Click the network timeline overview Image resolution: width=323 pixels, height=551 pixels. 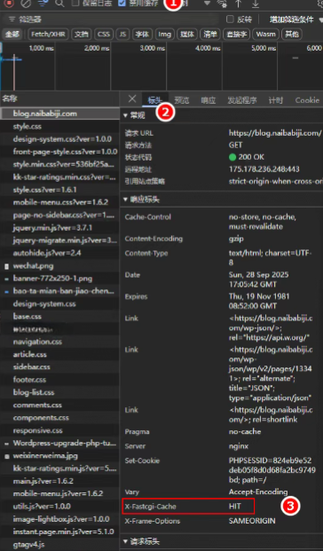coord(161,66)
